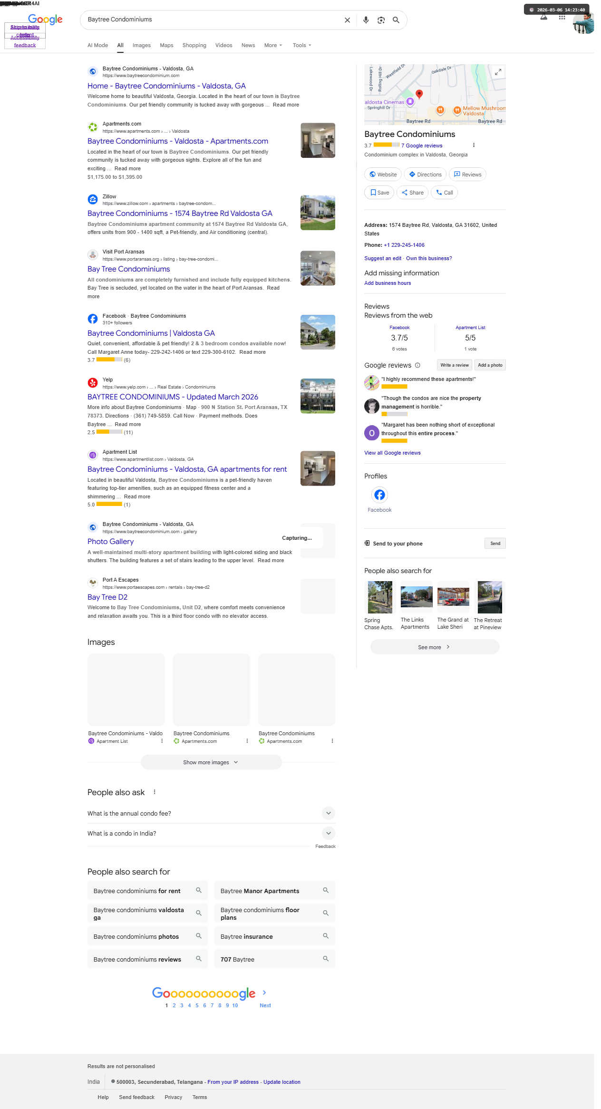Click in the search input field

[x=212, y=19]
